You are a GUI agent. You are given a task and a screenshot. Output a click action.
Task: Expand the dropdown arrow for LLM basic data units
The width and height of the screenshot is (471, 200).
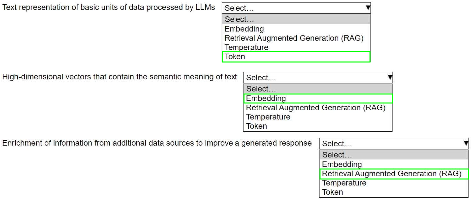click(x=368, y=8)
